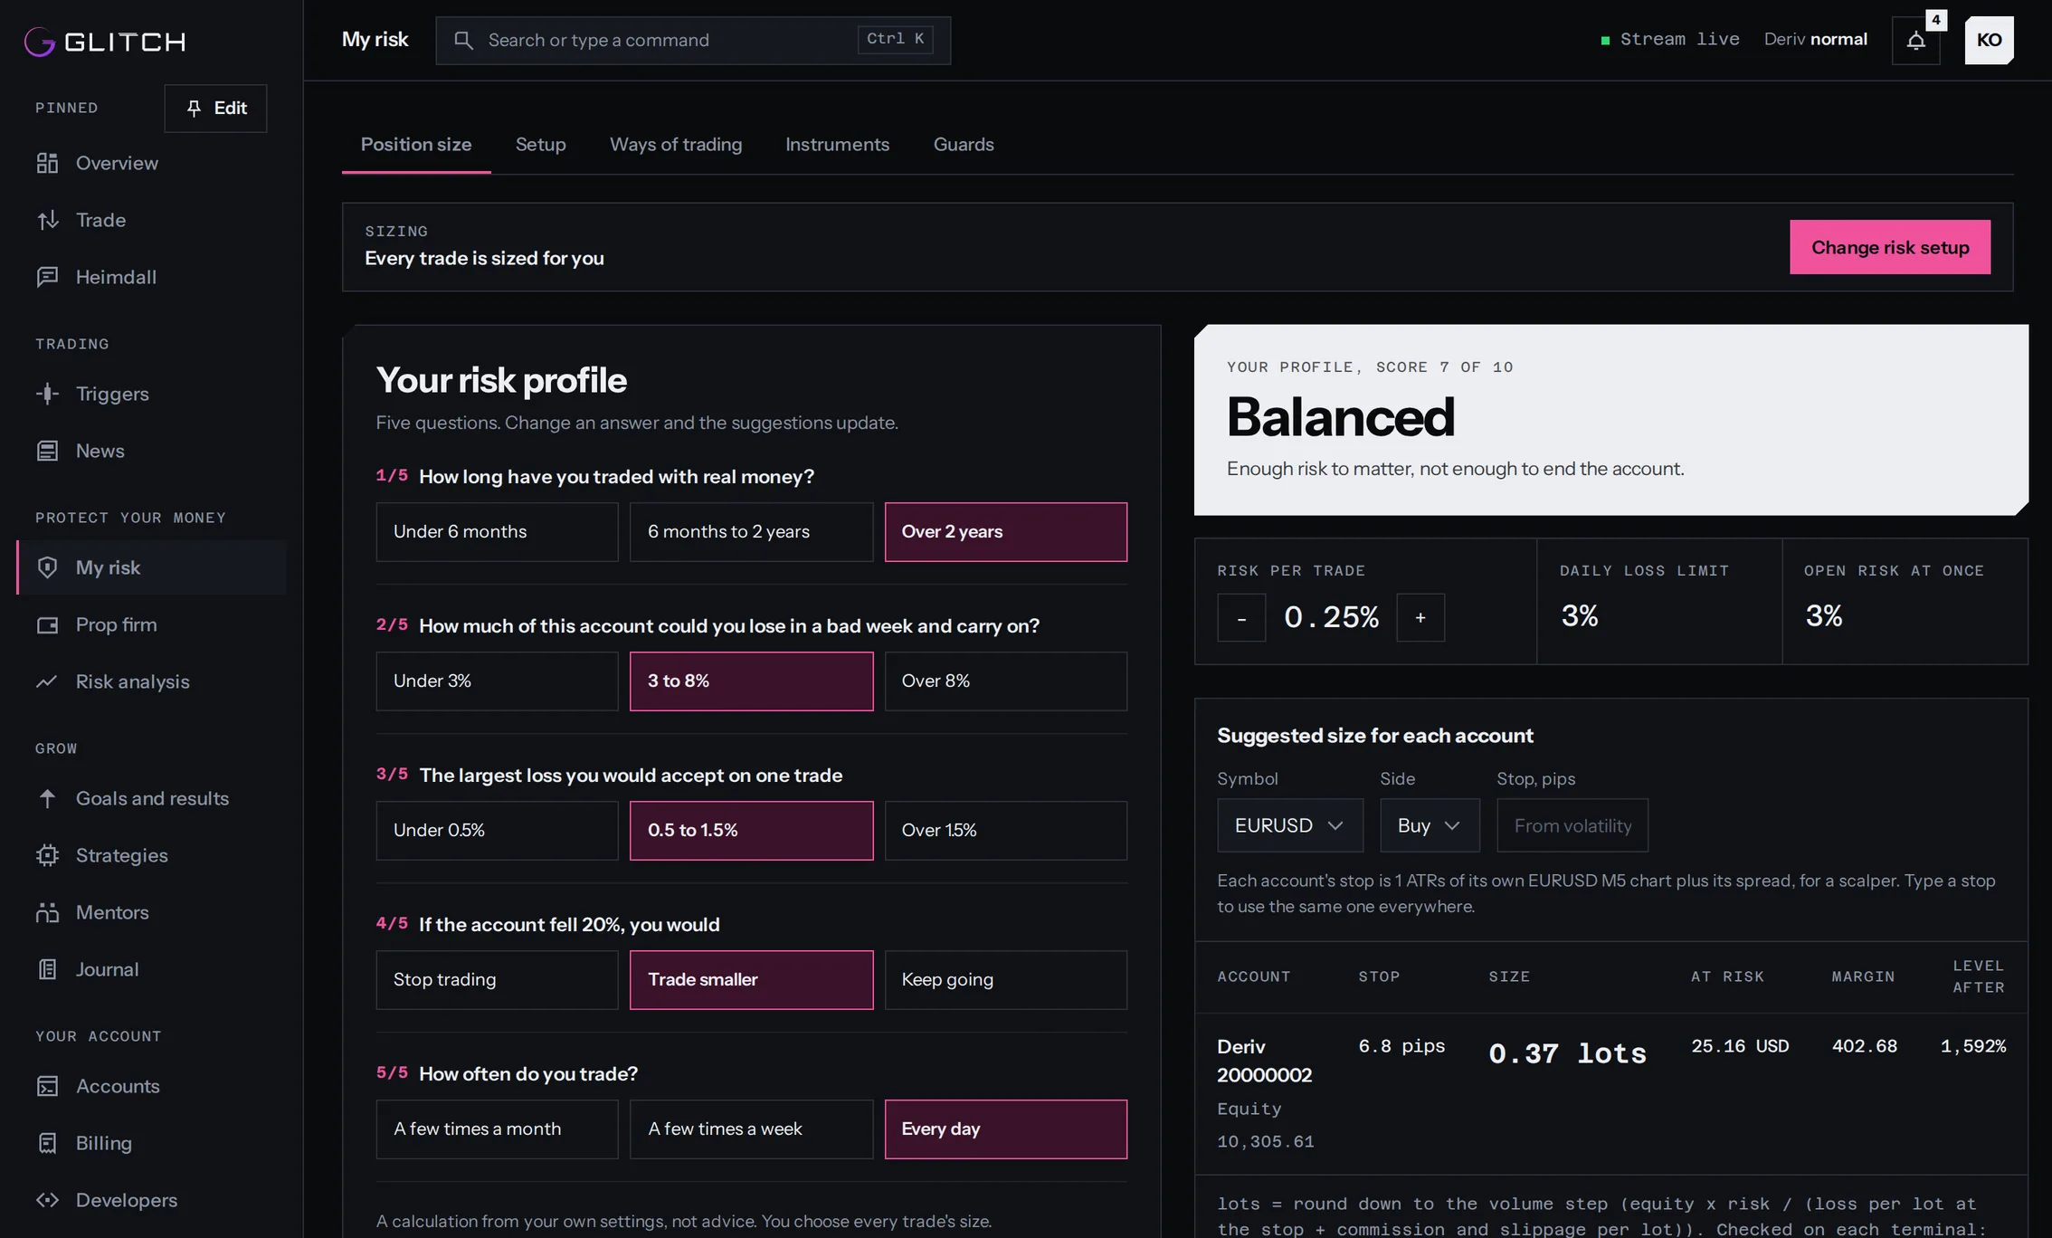Open the Mentors icon
Screen dimensions: 2052x1238
[x=47, y=912]
